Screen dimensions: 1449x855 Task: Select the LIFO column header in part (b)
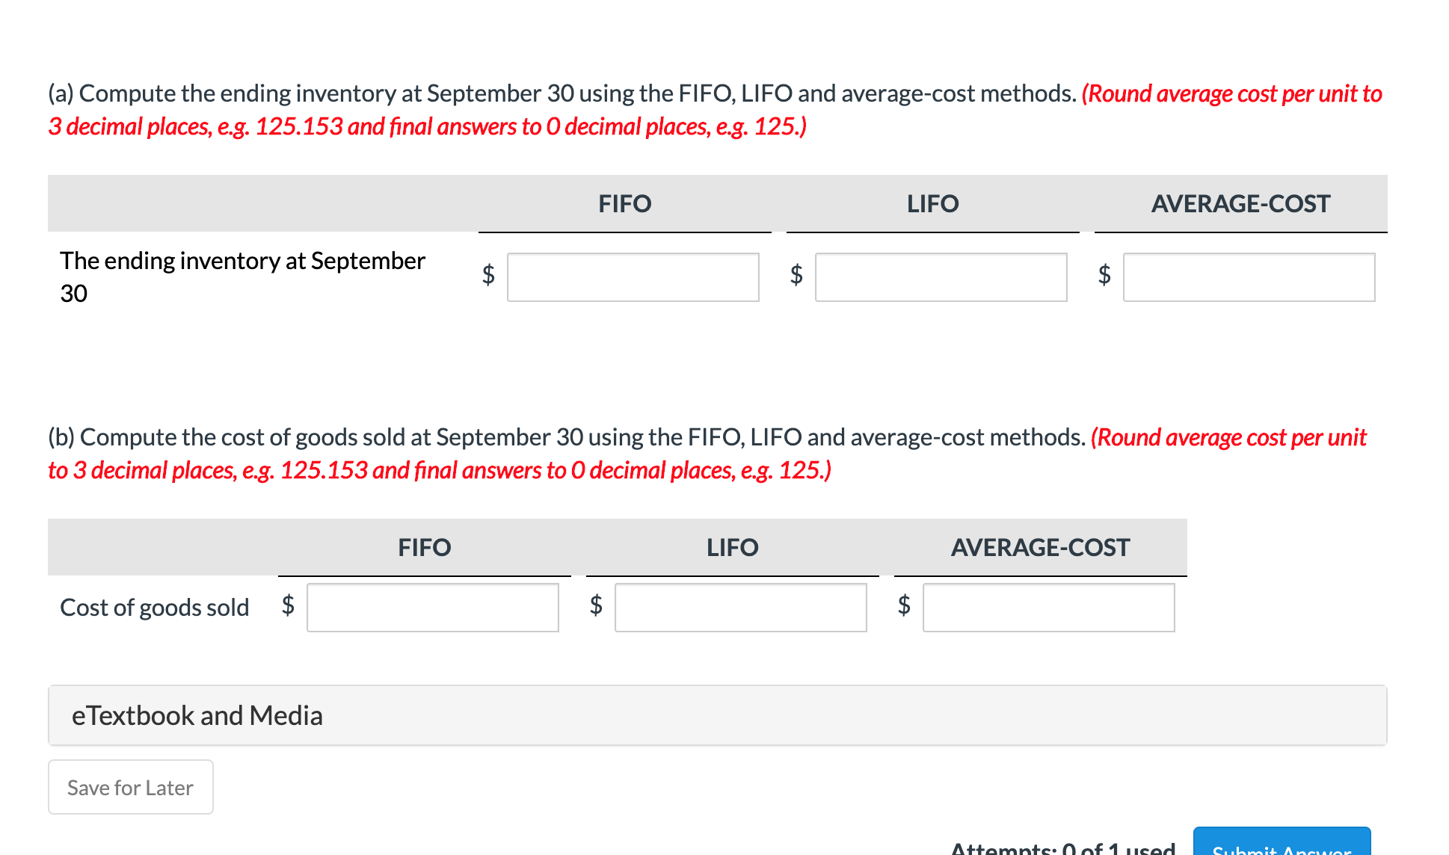click(732, 547)
